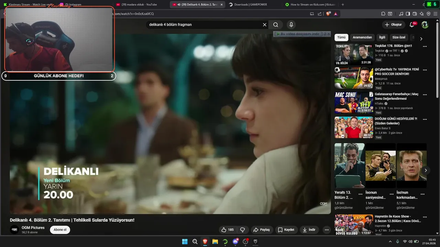Open the Brave music note playlist icon
The height and width of the screenshot is (247, 440).
pyautogui.click(x=401, y=14)
